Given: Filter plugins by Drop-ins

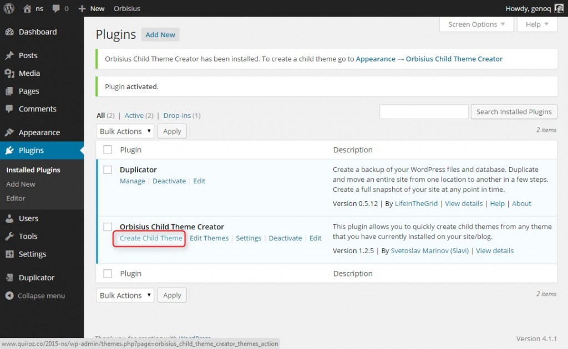Looking at the screenshot, I should coord(177,115).
